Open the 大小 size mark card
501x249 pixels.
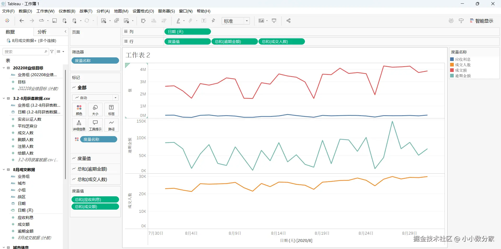(95, 110)
